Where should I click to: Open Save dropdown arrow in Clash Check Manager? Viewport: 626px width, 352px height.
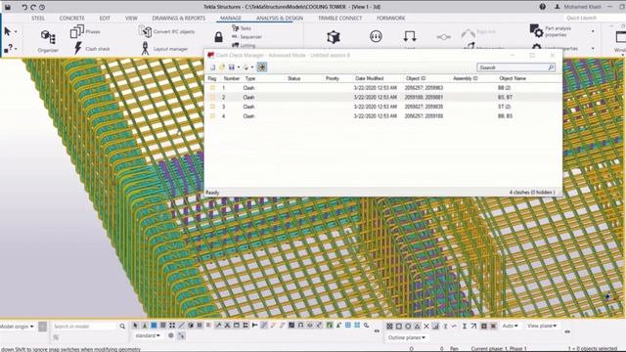point(239,67)
